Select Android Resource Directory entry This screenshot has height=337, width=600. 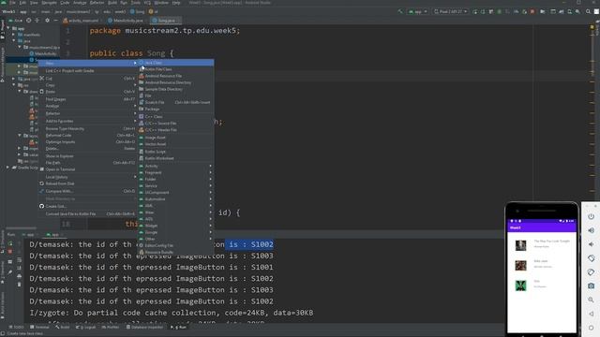click(175, 82)
